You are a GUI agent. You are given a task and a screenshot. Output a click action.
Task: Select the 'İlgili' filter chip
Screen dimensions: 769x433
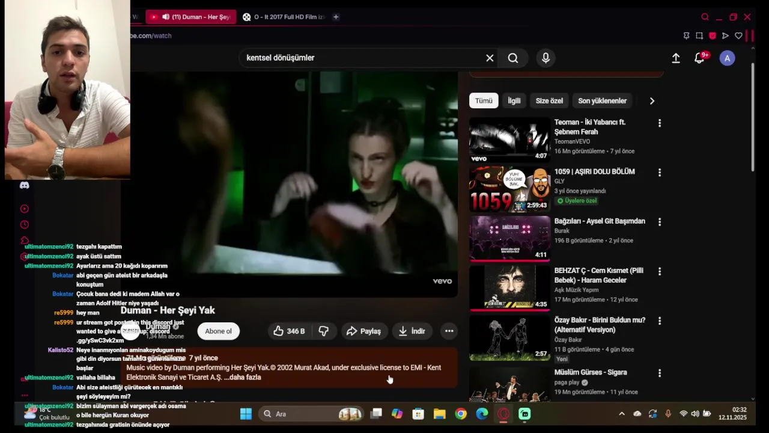pos(514,101)
